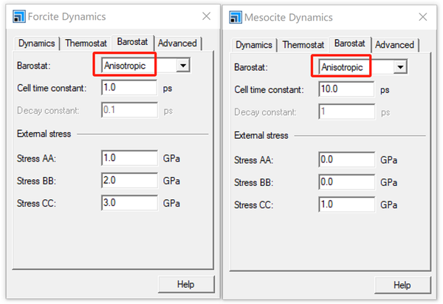Switch to Mesocite Thermostat tab
Image resolution: width=443 pixels, height=304 pixels.
303,45
